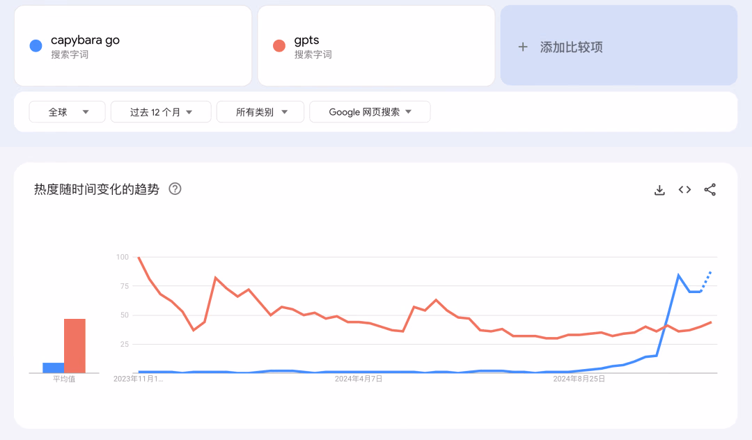
Task: Open the 全球 region dropdown
Action: tap(67, 111)
